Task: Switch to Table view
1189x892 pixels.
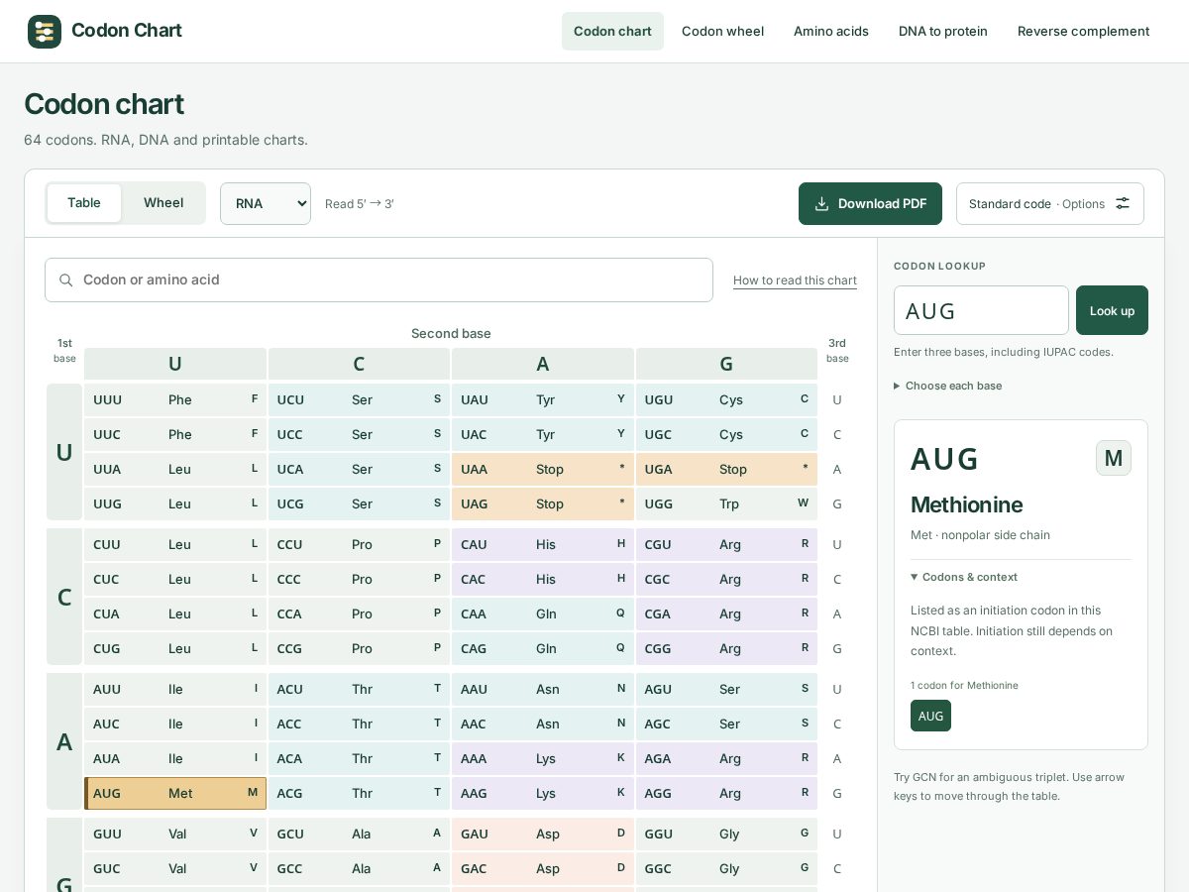Action: pos(84,203)
